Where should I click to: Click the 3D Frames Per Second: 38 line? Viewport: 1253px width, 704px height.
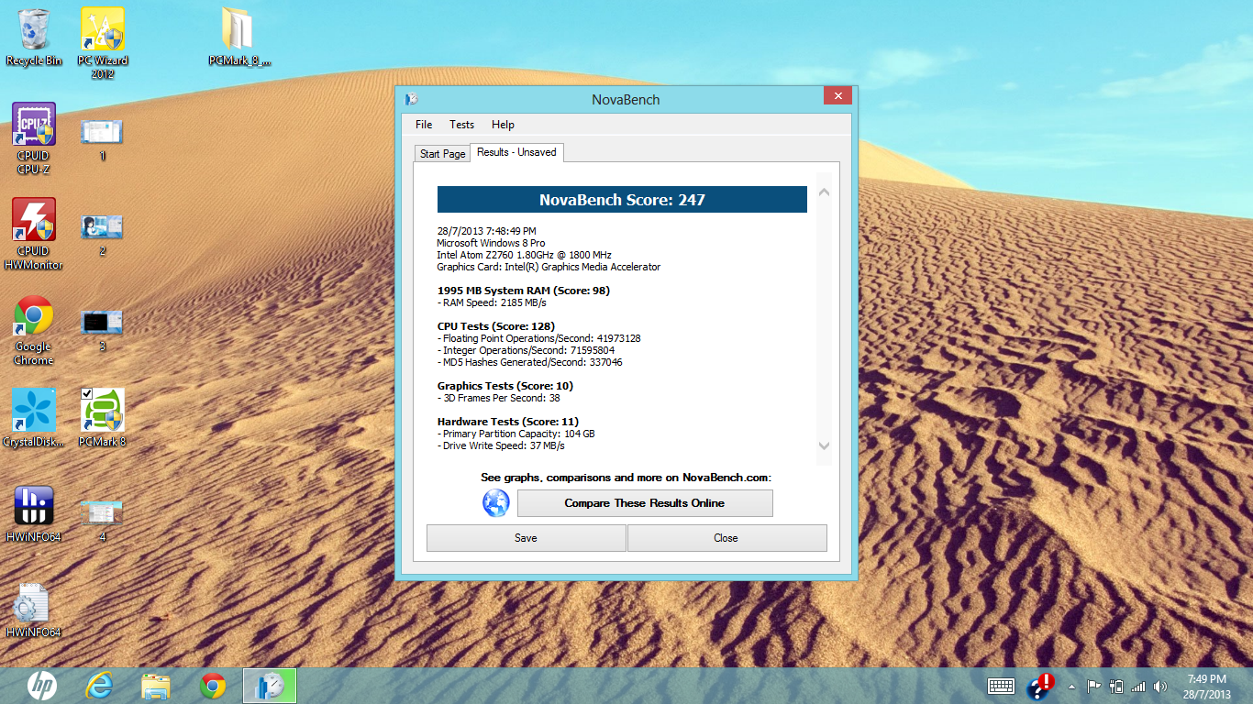(x=498, y=398)
